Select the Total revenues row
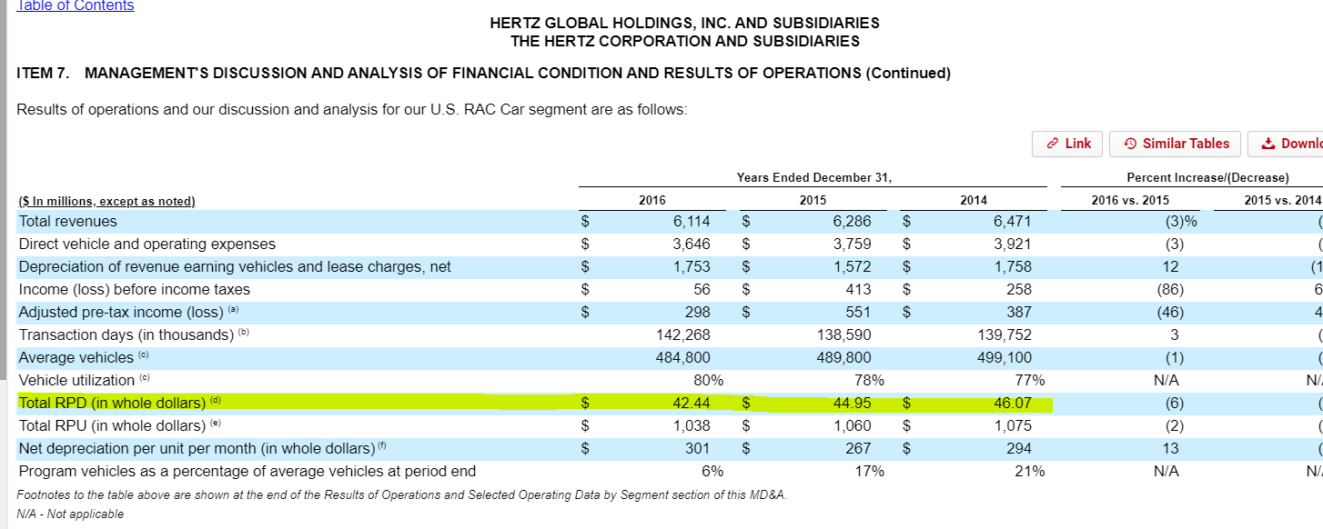 [x=273, y=221]
